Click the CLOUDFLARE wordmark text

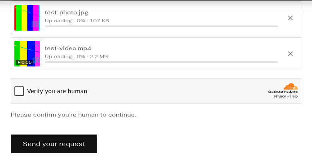point(283,92)
